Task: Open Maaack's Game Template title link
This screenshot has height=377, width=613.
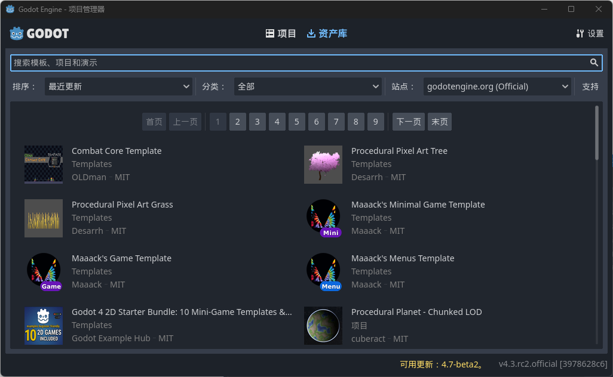Action: (121, 258)
